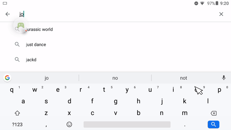Screen dimensions: 231x130
Task: Tap the shift key arrow
Action: click(17, 113)
